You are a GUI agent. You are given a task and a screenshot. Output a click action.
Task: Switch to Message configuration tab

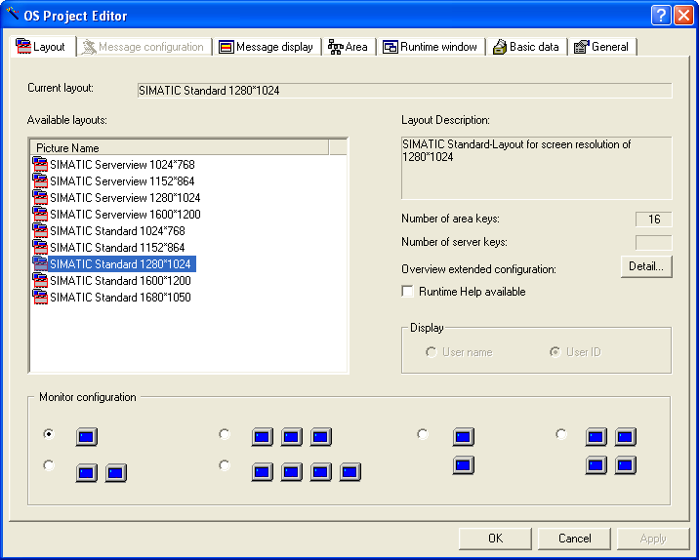coord(144,47)
